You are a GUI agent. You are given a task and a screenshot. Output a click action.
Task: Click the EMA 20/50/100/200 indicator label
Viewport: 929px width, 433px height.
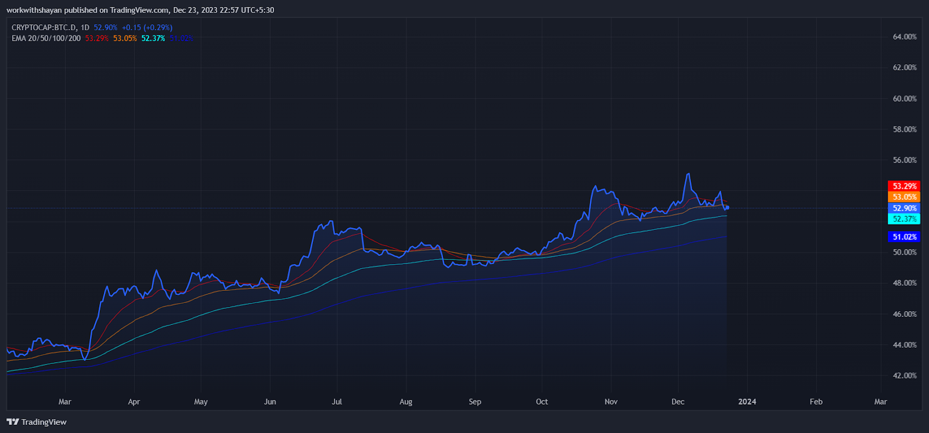point(46,38)
